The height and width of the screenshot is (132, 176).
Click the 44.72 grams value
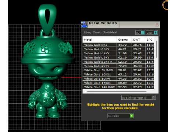[122, 45]
